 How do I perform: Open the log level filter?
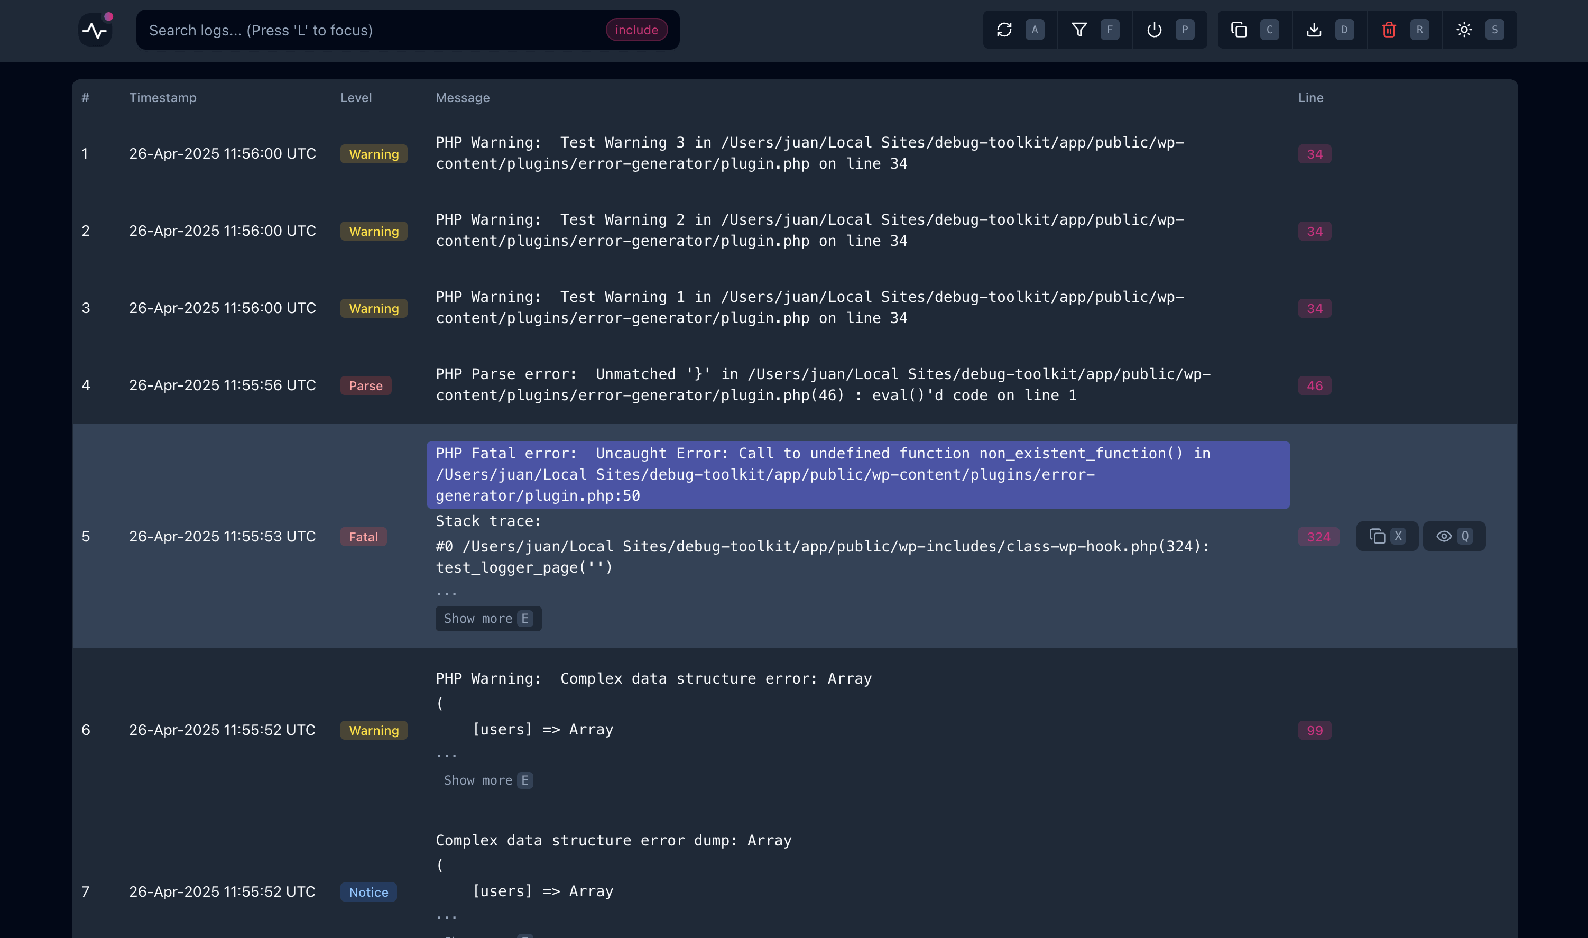click(1079, 30)
